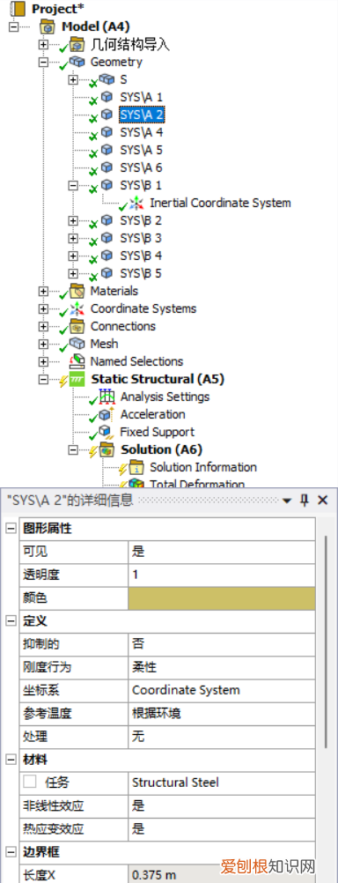Click the S part icon
The image size is (338, 883).
click(x=107, y=79)
